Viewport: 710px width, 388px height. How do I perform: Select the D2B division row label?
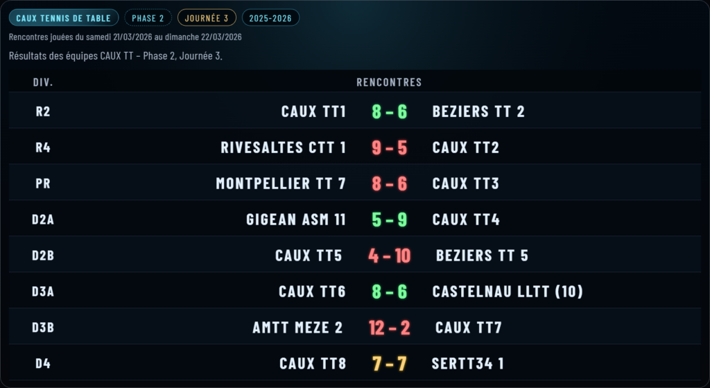point(43,256)
